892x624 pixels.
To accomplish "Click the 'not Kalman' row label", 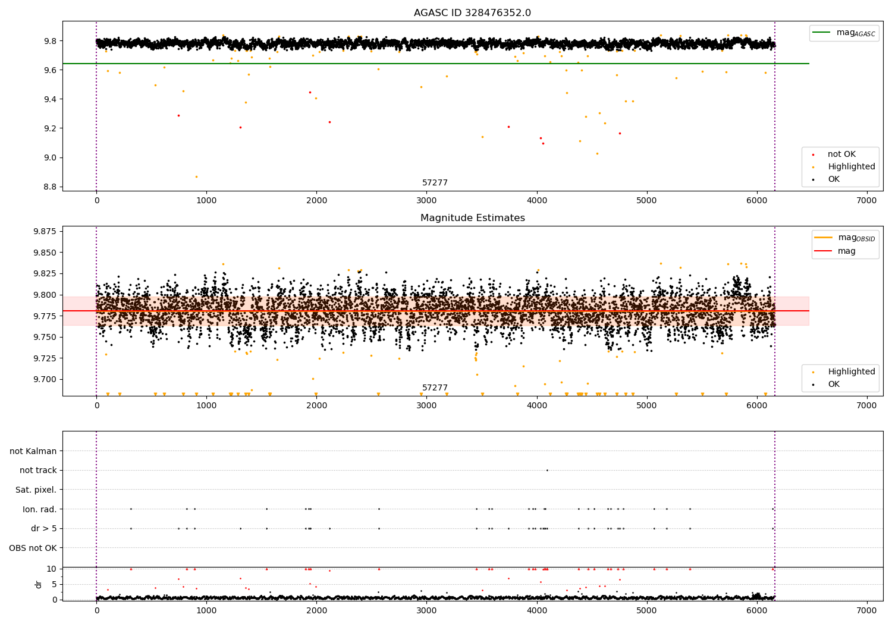I will 33,451.
